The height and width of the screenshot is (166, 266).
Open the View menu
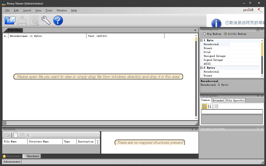[38, 10]
